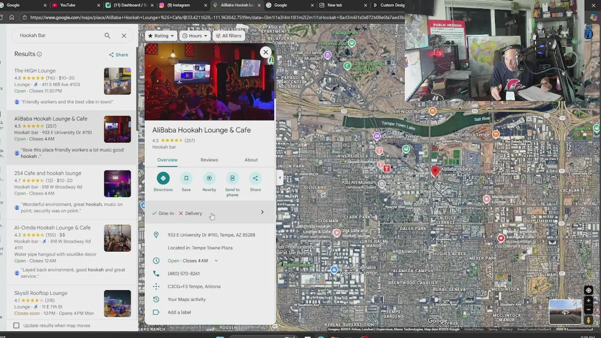This screenshot has height=338, width=601.
Task: Clear the Hookah Bar search with X
Action: point(124,36)
